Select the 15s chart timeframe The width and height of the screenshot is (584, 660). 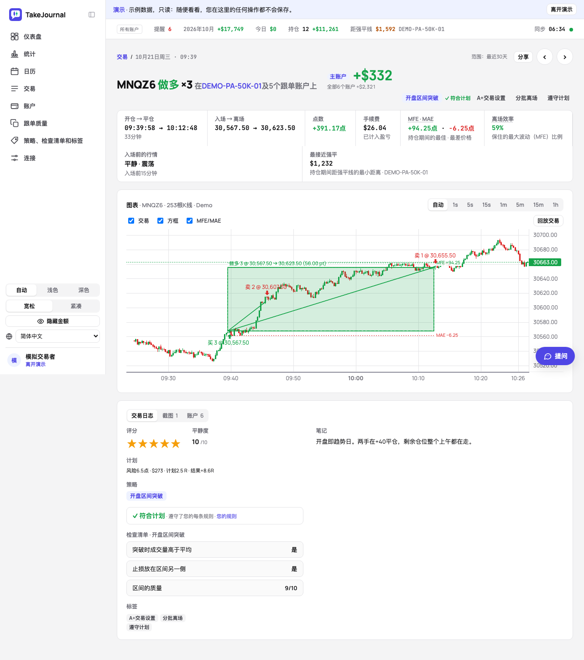486,205
